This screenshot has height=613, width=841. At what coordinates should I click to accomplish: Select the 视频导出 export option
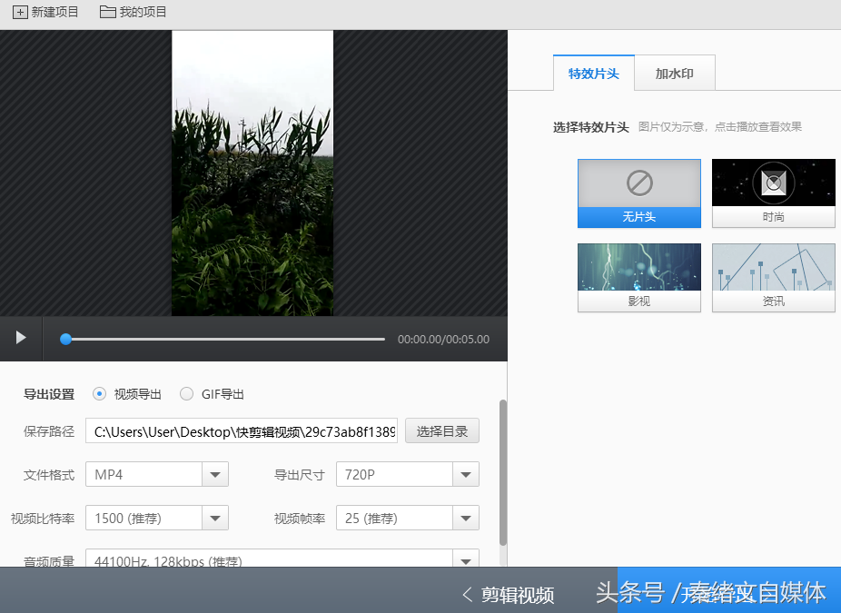click(98, 394)
